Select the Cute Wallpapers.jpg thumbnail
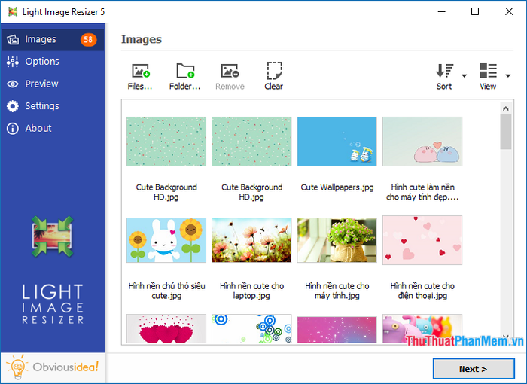The height and width of the screenshot is (384, 527). tap(337, 141)
